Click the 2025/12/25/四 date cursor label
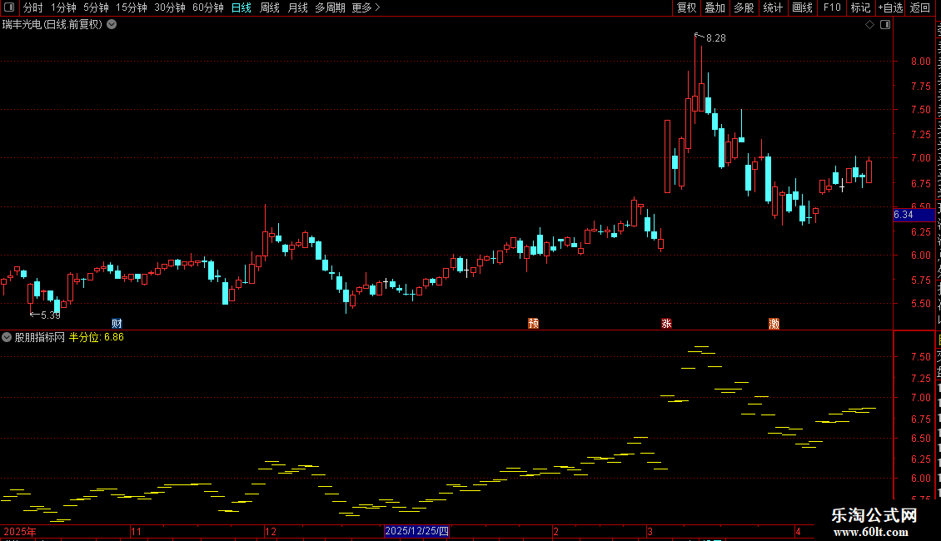Viewport: 941px width, 541px height. tap(416, 531)
